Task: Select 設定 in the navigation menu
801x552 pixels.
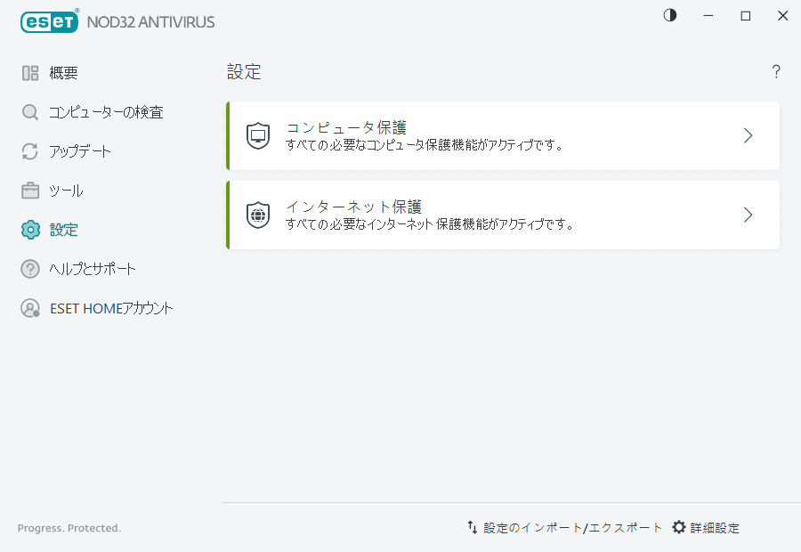Action: click(62, 229)
